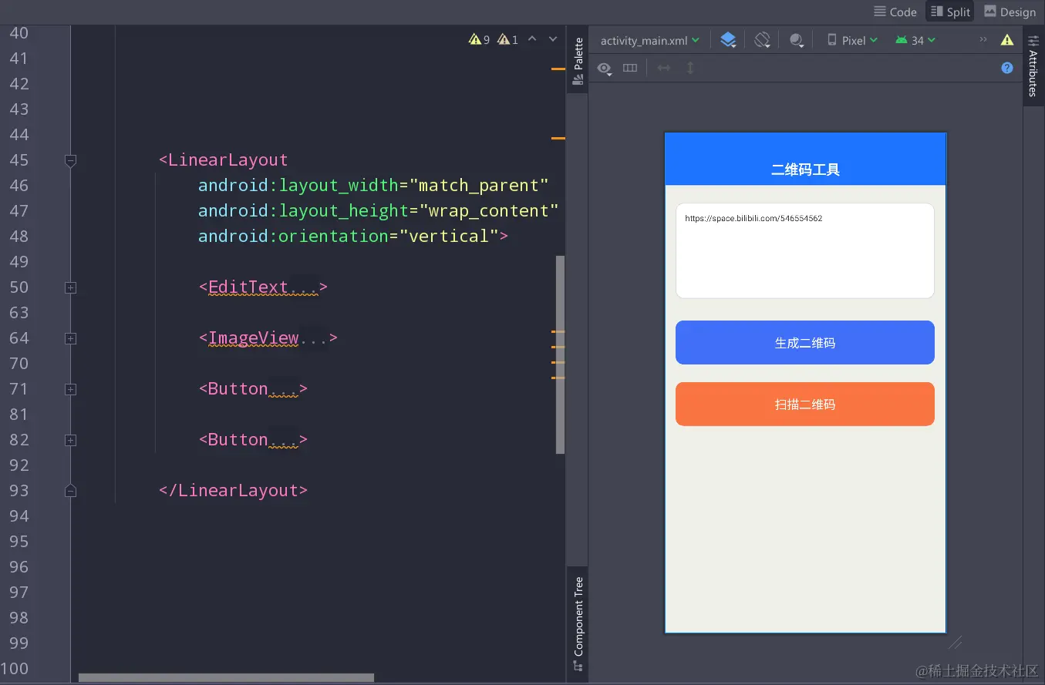Click the yellow layout warning icon in design toolbar

click(1007, 40)
